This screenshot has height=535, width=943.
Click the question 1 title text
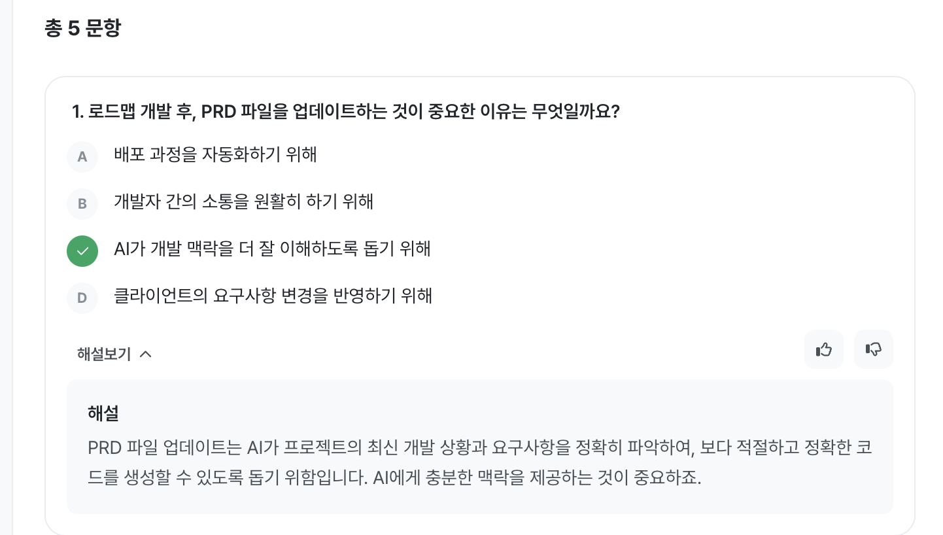click(x=346, y=112)
